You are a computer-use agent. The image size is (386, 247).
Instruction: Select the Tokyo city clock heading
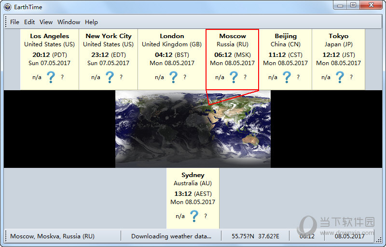click(x=338, y=36)
